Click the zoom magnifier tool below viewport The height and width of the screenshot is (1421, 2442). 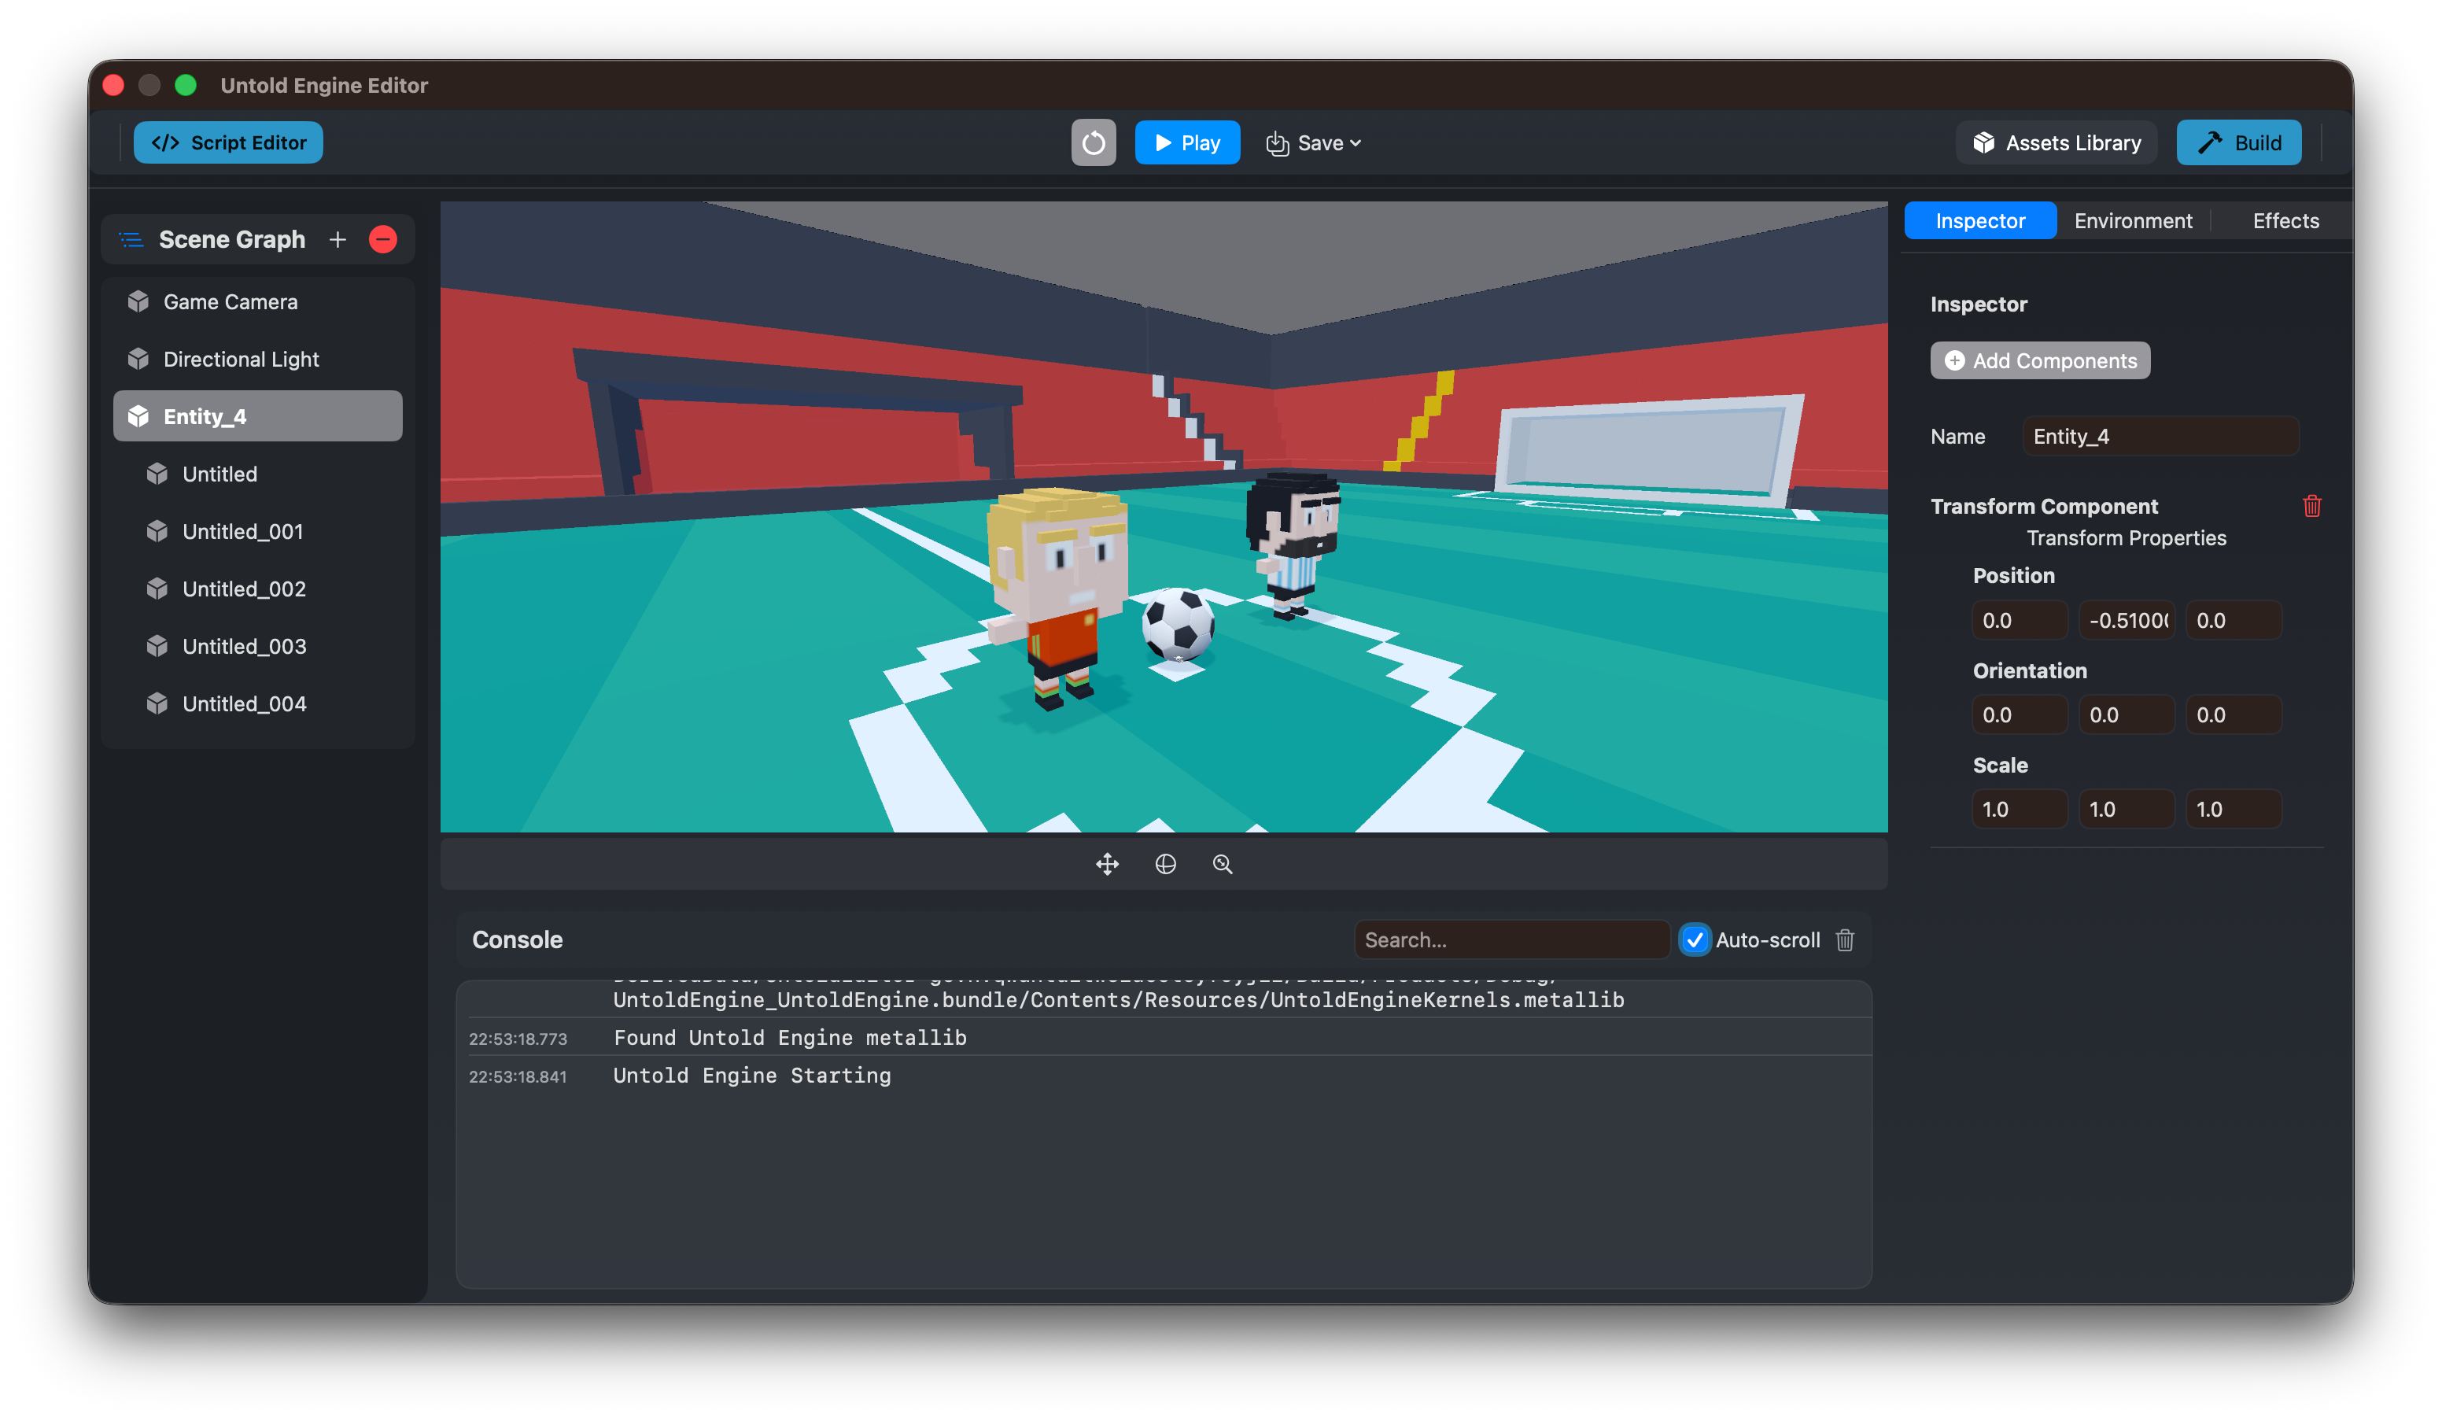pyautogui.click(x=1222, y=864)
